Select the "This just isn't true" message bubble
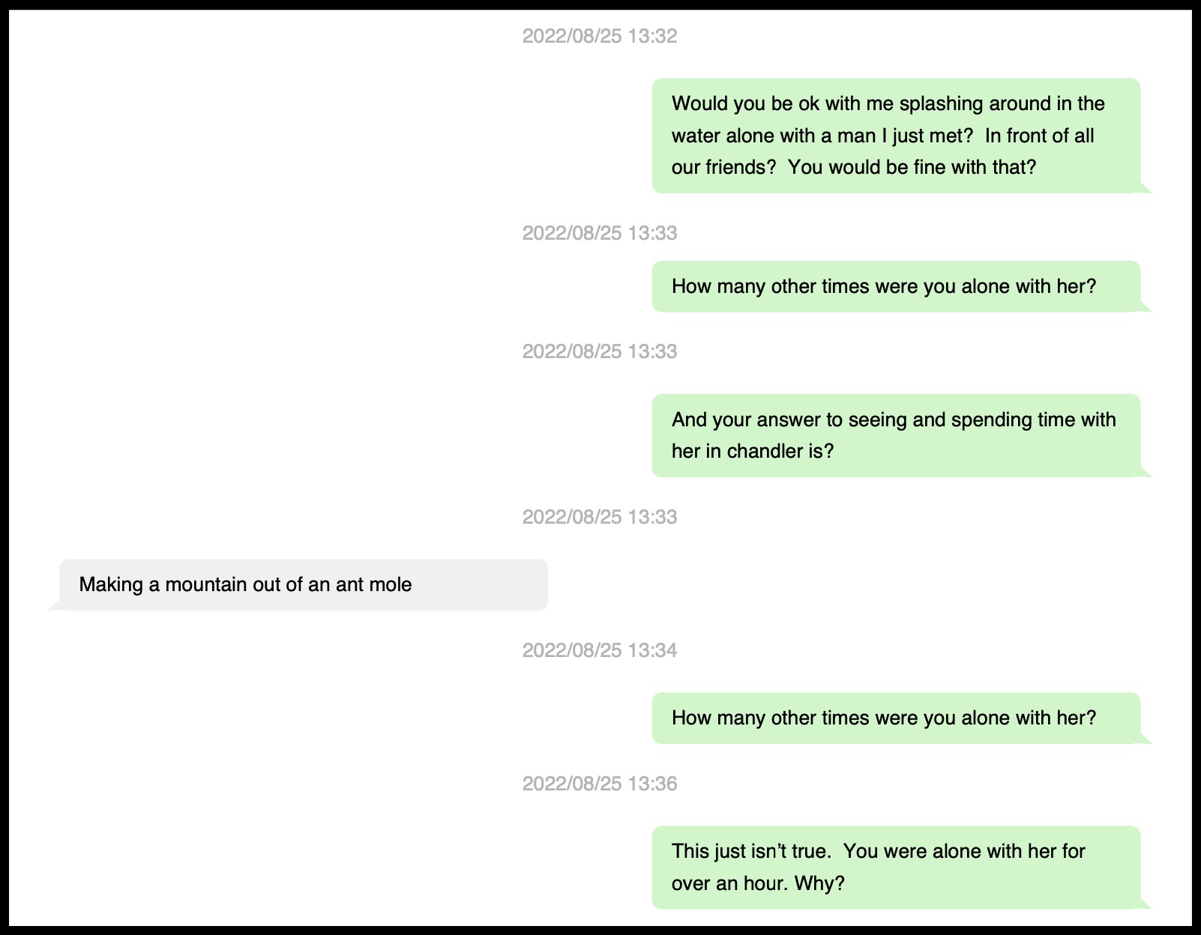Viewport: 1201px width, 935px height. click(895, 867)
